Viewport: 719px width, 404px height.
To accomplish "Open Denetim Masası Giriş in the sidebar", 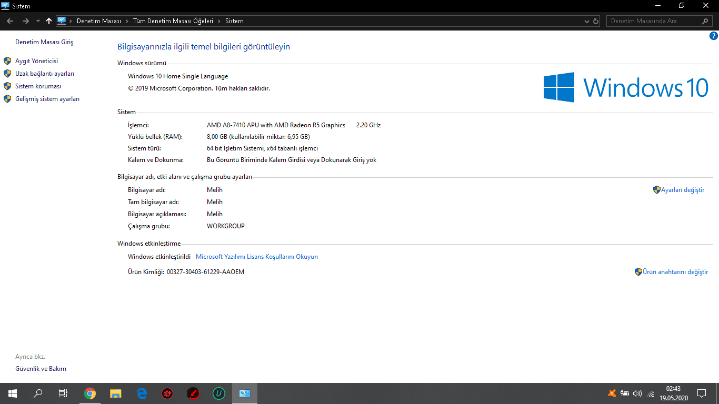I will [x=44, y=42].
